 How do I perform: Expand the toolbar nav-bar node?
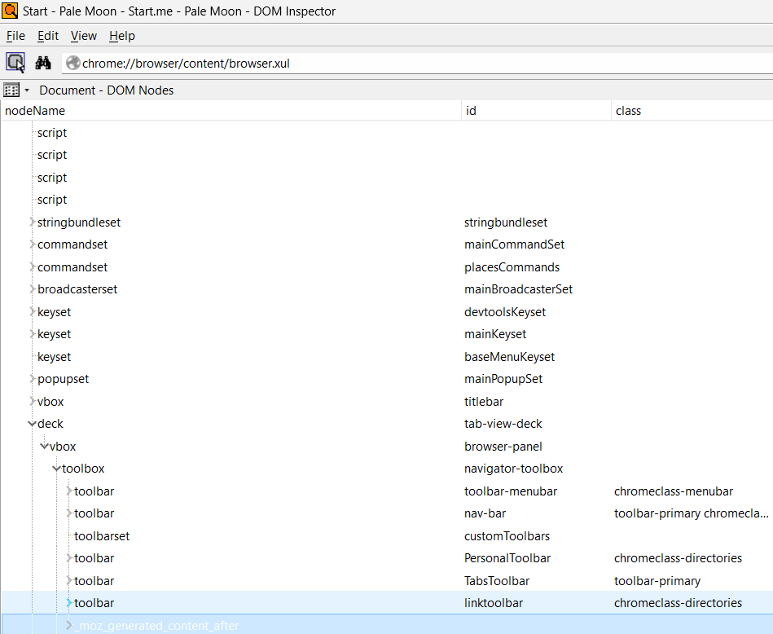(68, 513)
